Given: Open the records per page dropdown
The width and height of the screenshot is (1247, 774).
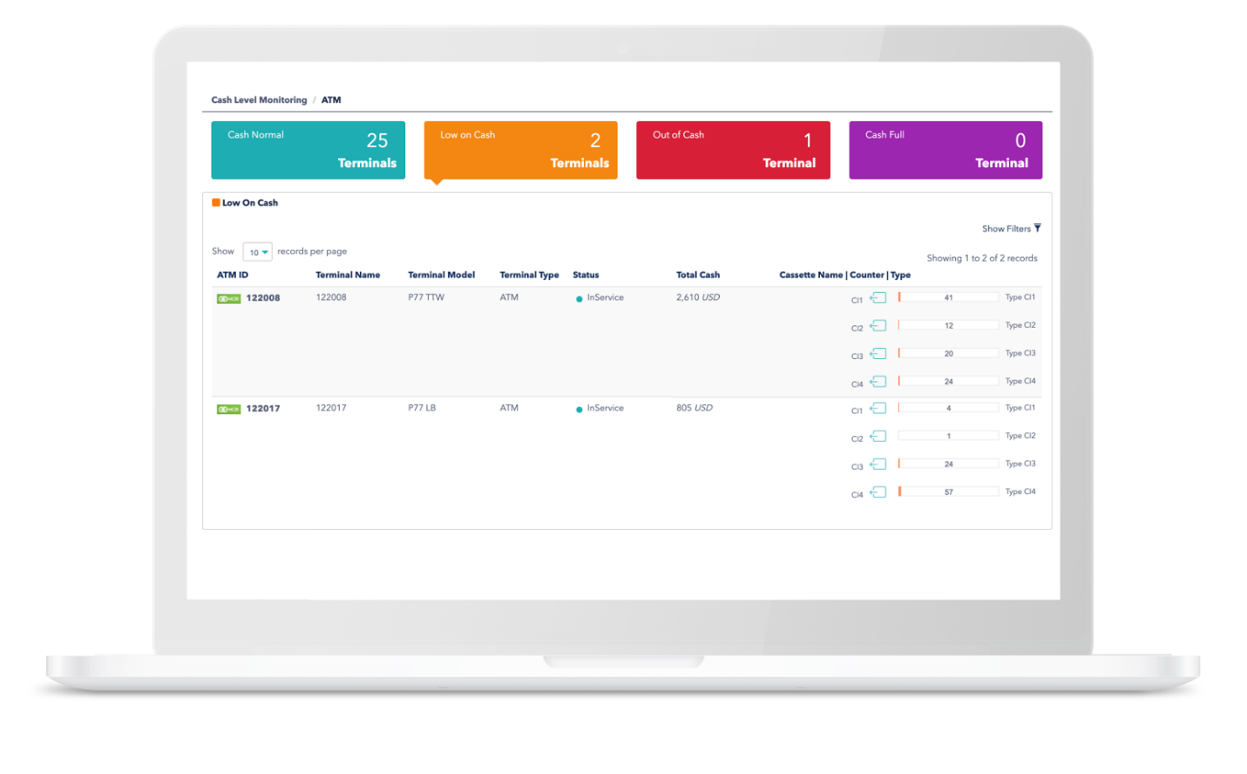Looking at the screenshot, I should (x=258, y=252).
